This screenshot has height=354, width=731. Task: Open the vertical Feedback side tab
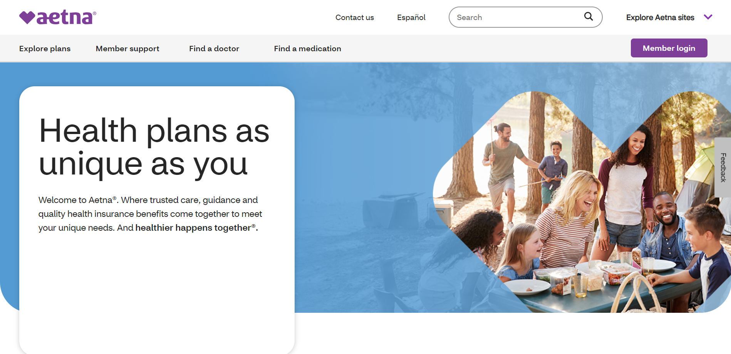[x=723, y=168]
